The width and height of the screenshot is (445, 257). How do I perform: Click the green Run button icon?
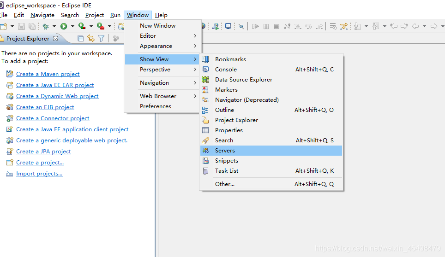pos(64,26)
